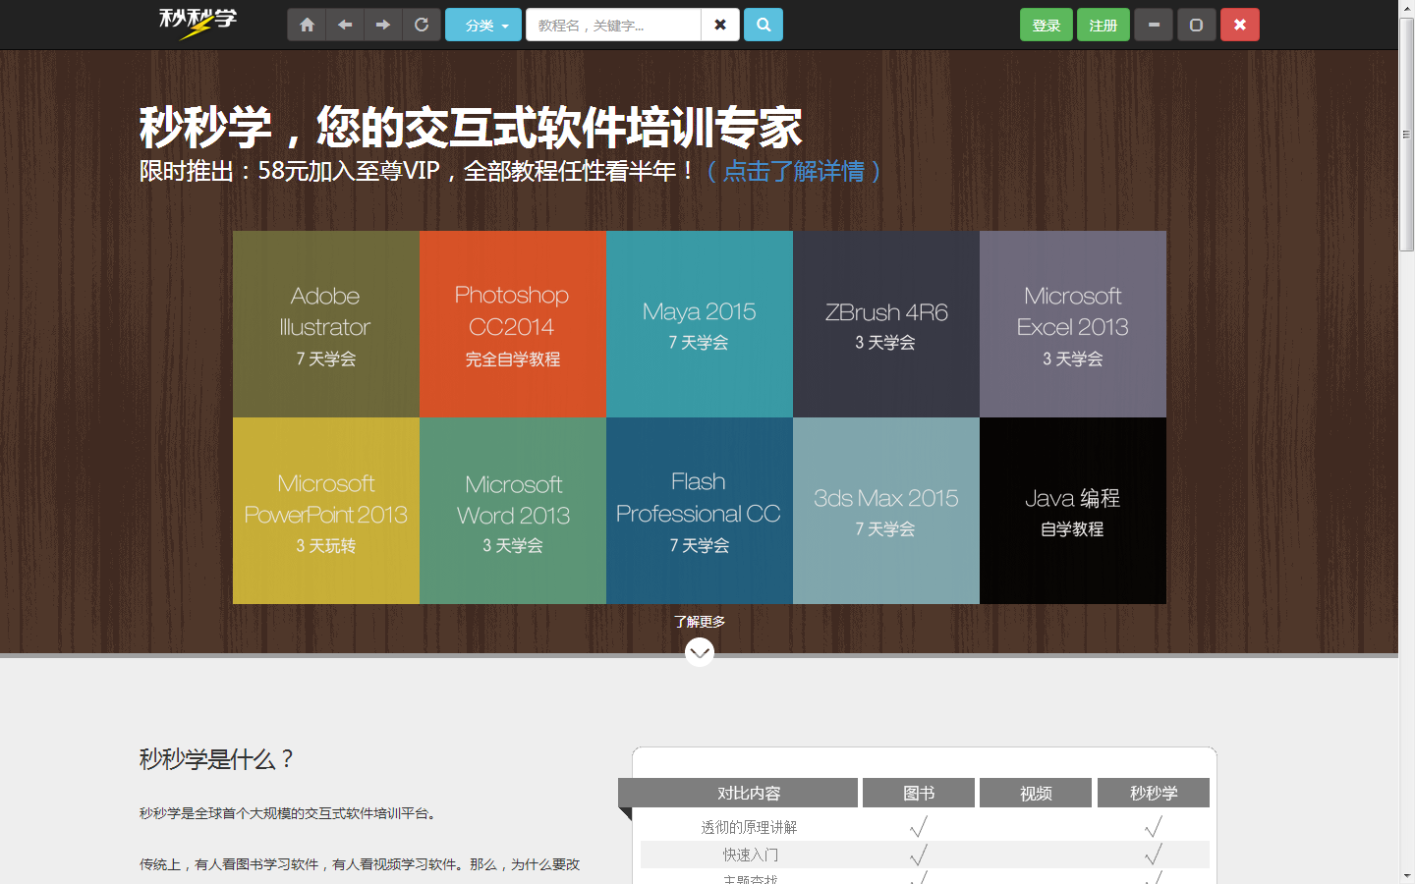This screenshot has height=884, width=1415.
Task: Refresh the page with the reload icon
Action: click(x=421, y=24)
